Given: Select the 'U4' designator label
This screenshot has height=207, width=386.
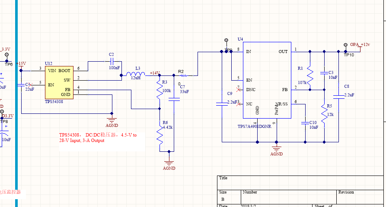Looking at the screenshot, I should click(240, 39).
